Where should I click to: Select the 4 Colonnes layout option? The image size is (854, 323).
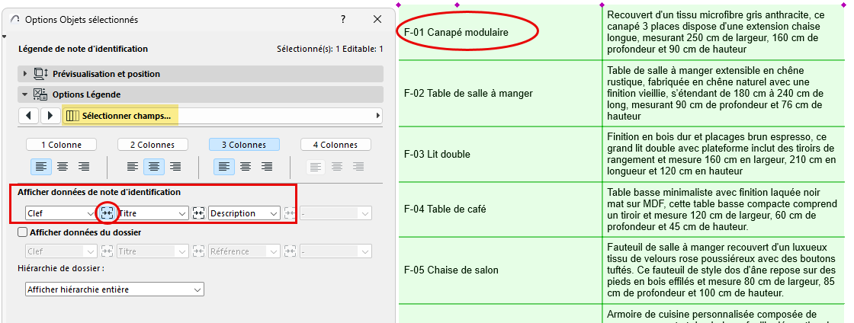[x=335, y=145]
